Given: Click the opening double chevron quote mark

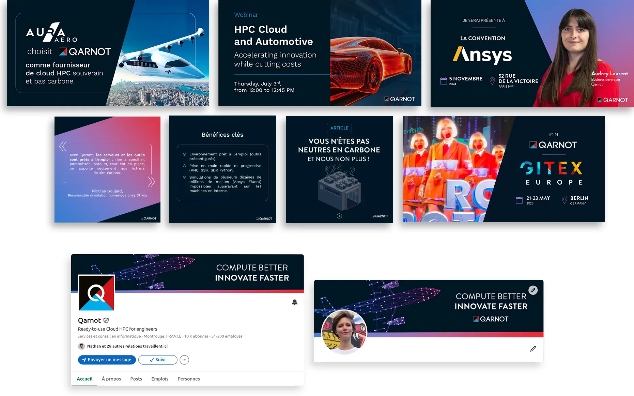Looking at the screenshot, I should click(x=63, y=146).
